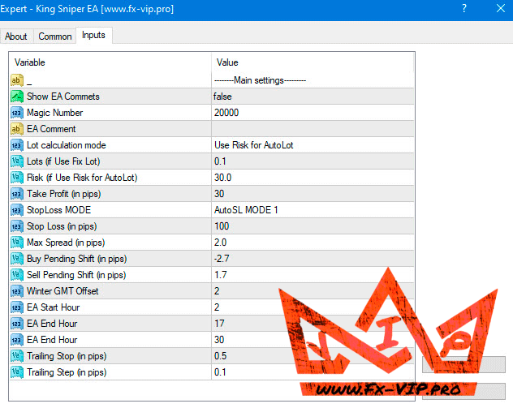
Task: Click the Max Spread row icon
Action: point(16,243)
